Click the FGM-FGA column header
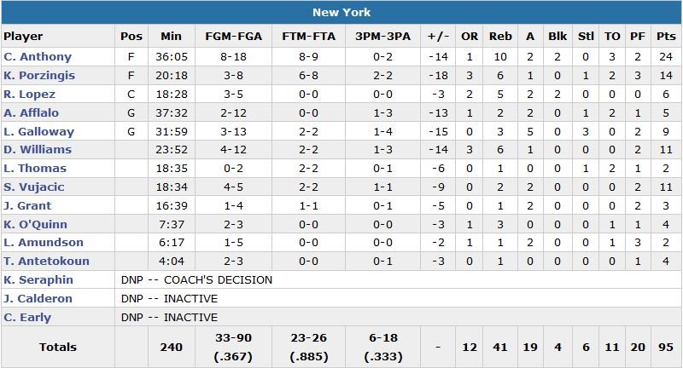Screen dimensions: 683x368 coord(235,37)
